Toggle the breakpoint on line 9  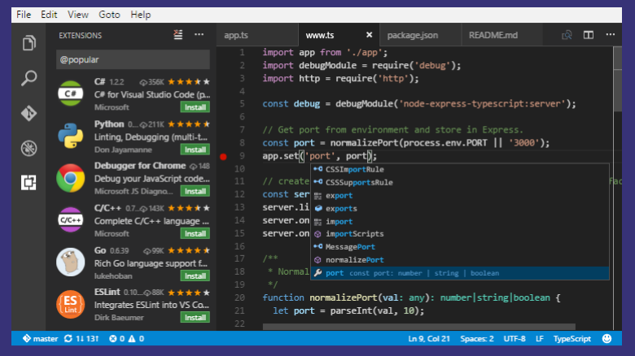[x=223, y=157]
